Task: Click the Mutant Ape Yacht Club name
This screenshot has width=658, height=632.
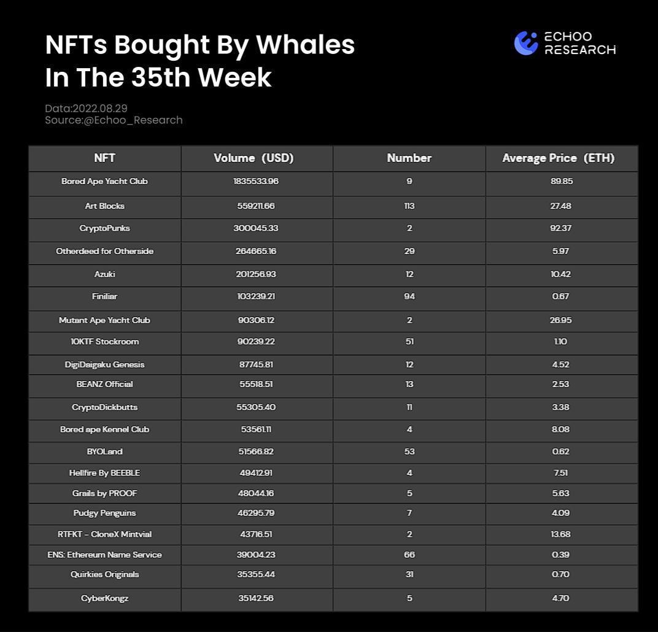Action: tap(104, 320)
